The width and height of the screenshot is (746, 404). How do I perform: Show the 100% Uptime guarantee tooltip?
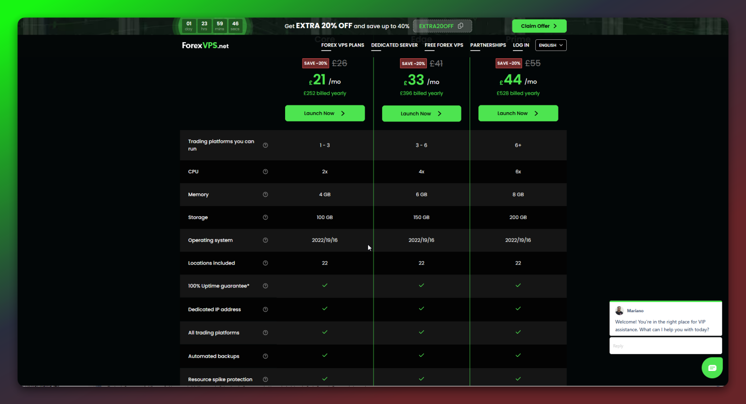tap(265, 286)
